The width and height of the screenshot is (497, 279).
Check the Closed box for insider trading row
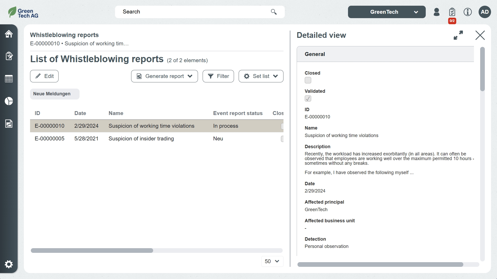(x=282, y=139)
